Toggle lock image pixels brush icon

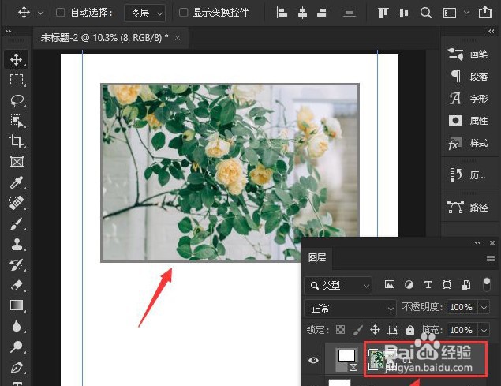pyautogui.click(x=358, y=330)
